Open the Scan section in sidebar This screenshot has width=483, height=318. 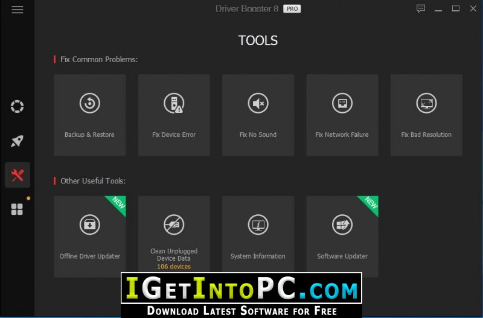tap(18, 107)
